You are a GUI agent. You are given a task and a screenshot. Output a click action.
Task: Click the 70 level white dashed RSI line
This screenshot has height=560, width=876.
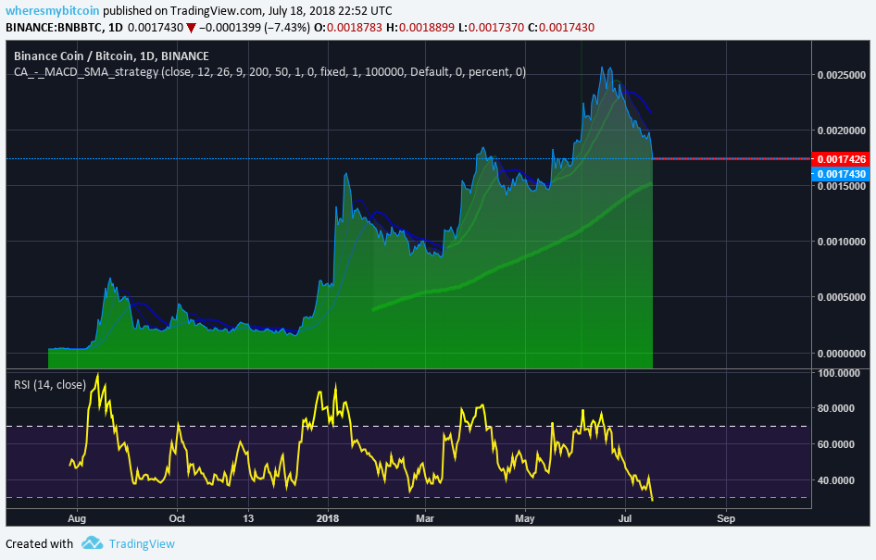coord(407,427)
